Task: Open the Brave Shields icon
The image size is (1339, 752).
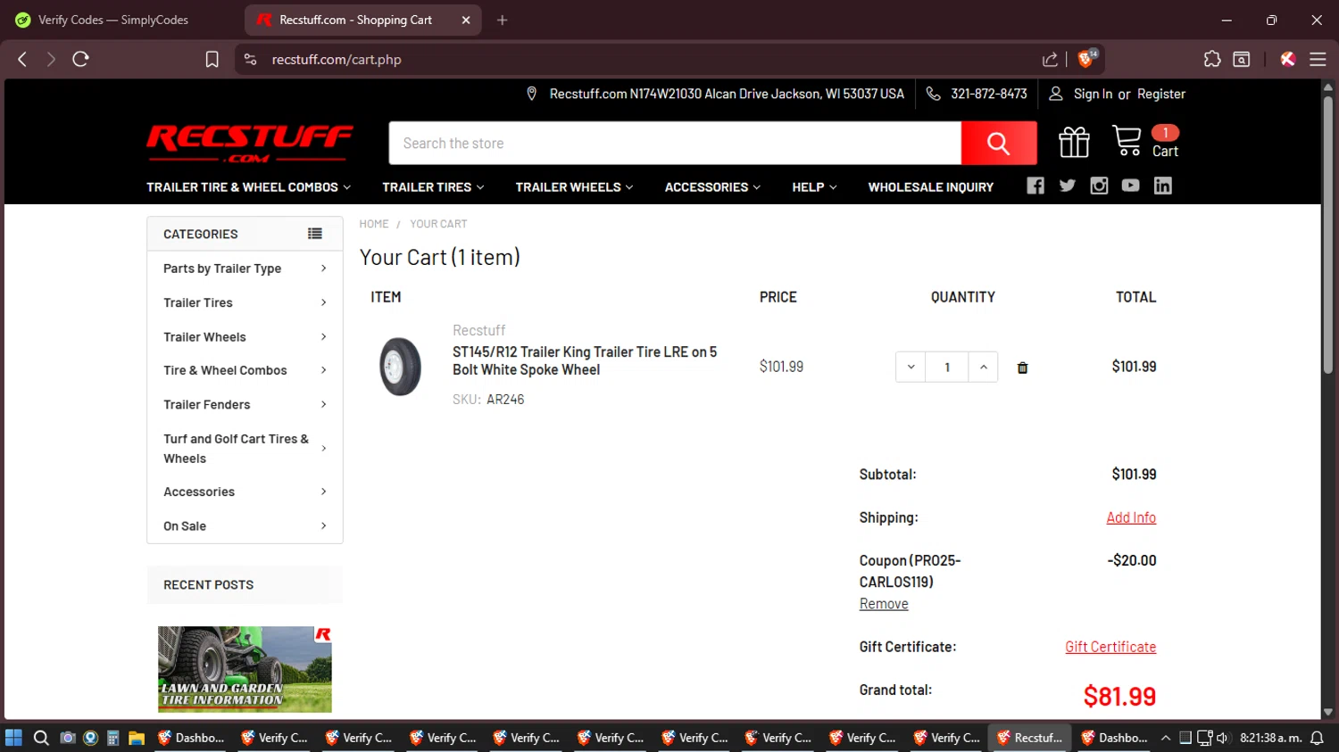Action: pos(1086,59)
